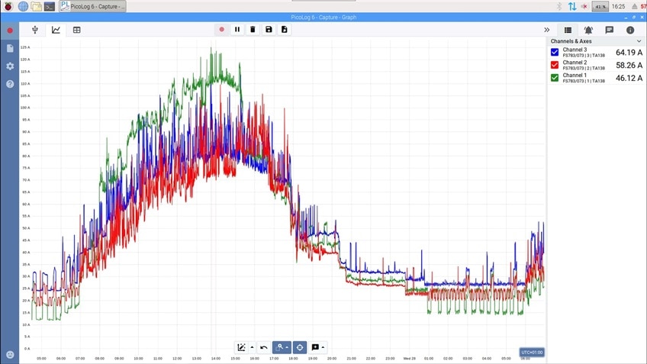Open settings gear in left sidebar
This screenshot has height=364, width=647.
click(x=10, y=66)
